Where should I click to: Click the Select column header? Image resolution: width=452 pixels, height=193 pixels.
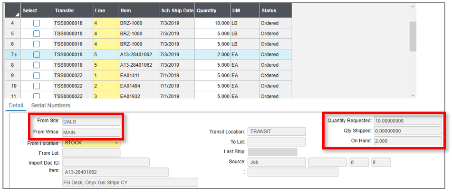pyautogui.click(x=37, y=10)
